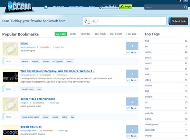Switch to the This Month tab

pos(116,34)
